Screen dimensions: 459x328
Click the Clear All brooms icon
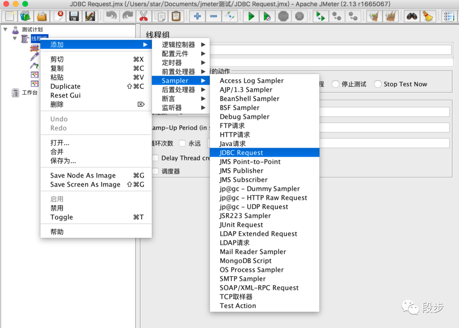coord(390,16)
